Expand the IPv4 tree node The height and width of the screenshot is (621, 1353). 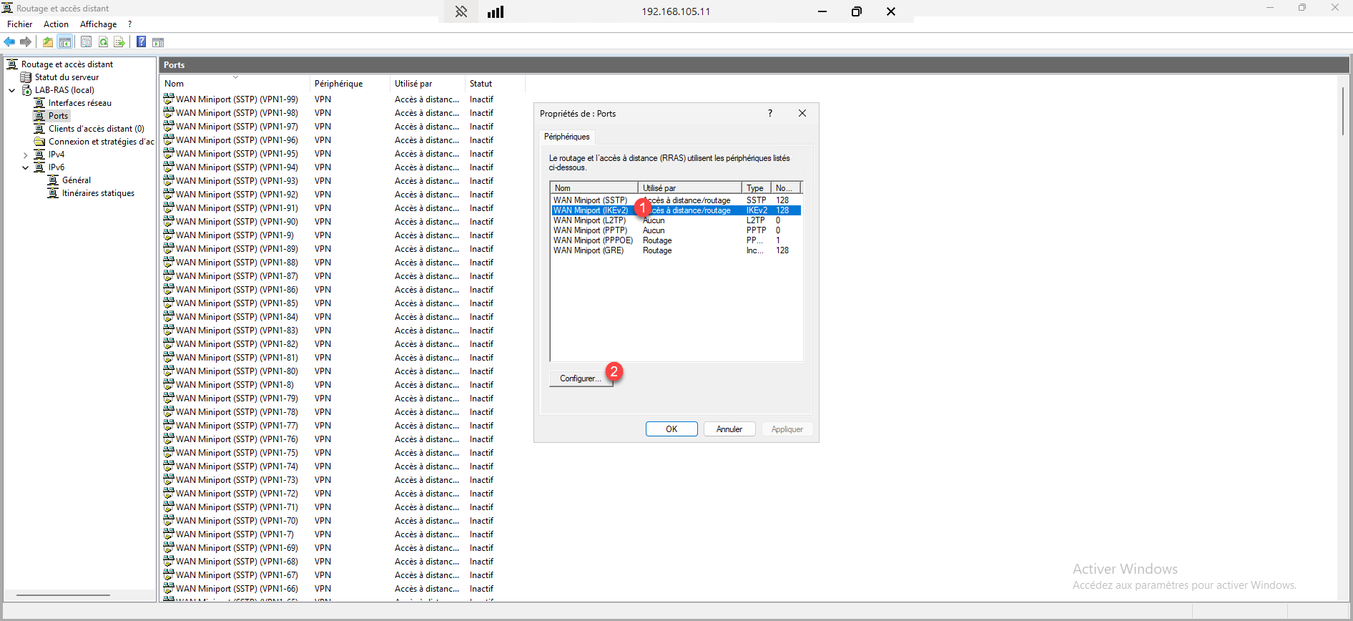[26, 155]
